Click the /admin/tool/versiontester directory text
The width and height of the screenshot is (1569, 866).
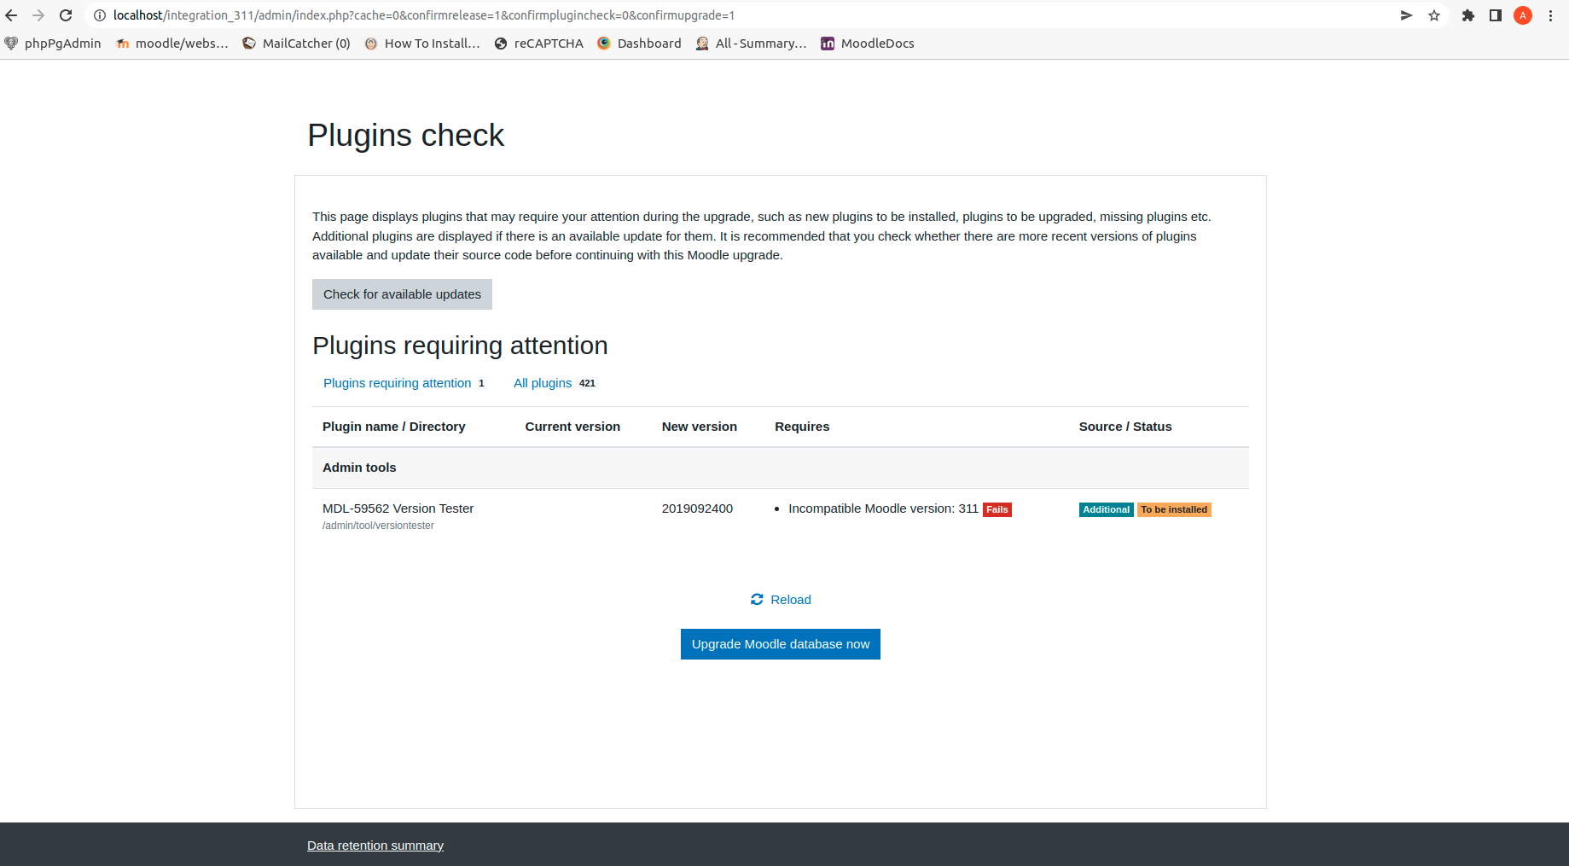[378, 526]
